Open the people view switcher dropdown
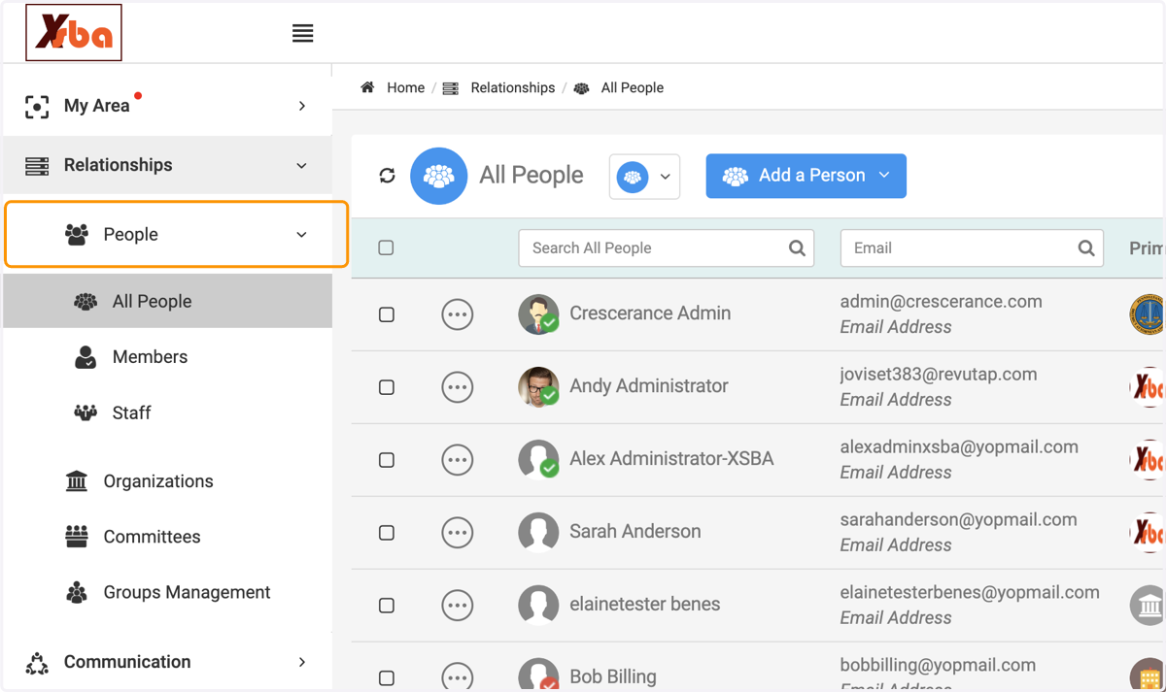Image resolution: width=1166 pixels, height=692 pixels. click(x=644, y=177)
